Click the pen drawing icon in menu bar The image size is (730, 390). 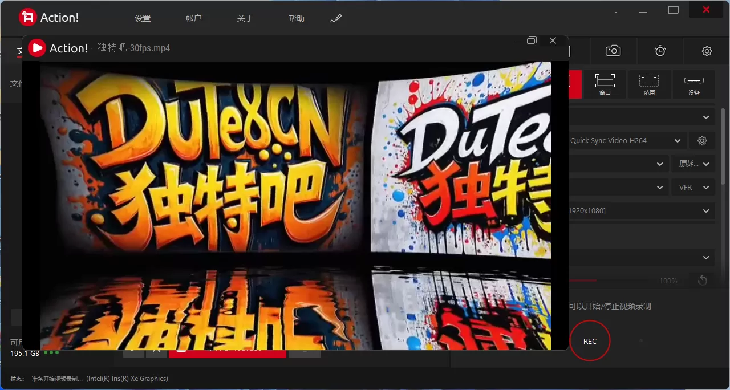click(x=336, y=18)
